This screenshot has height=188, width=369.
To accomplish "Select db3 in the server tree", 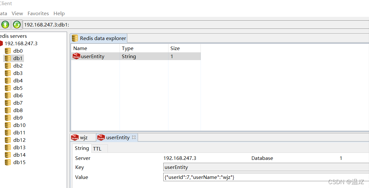I will point(18,73).
